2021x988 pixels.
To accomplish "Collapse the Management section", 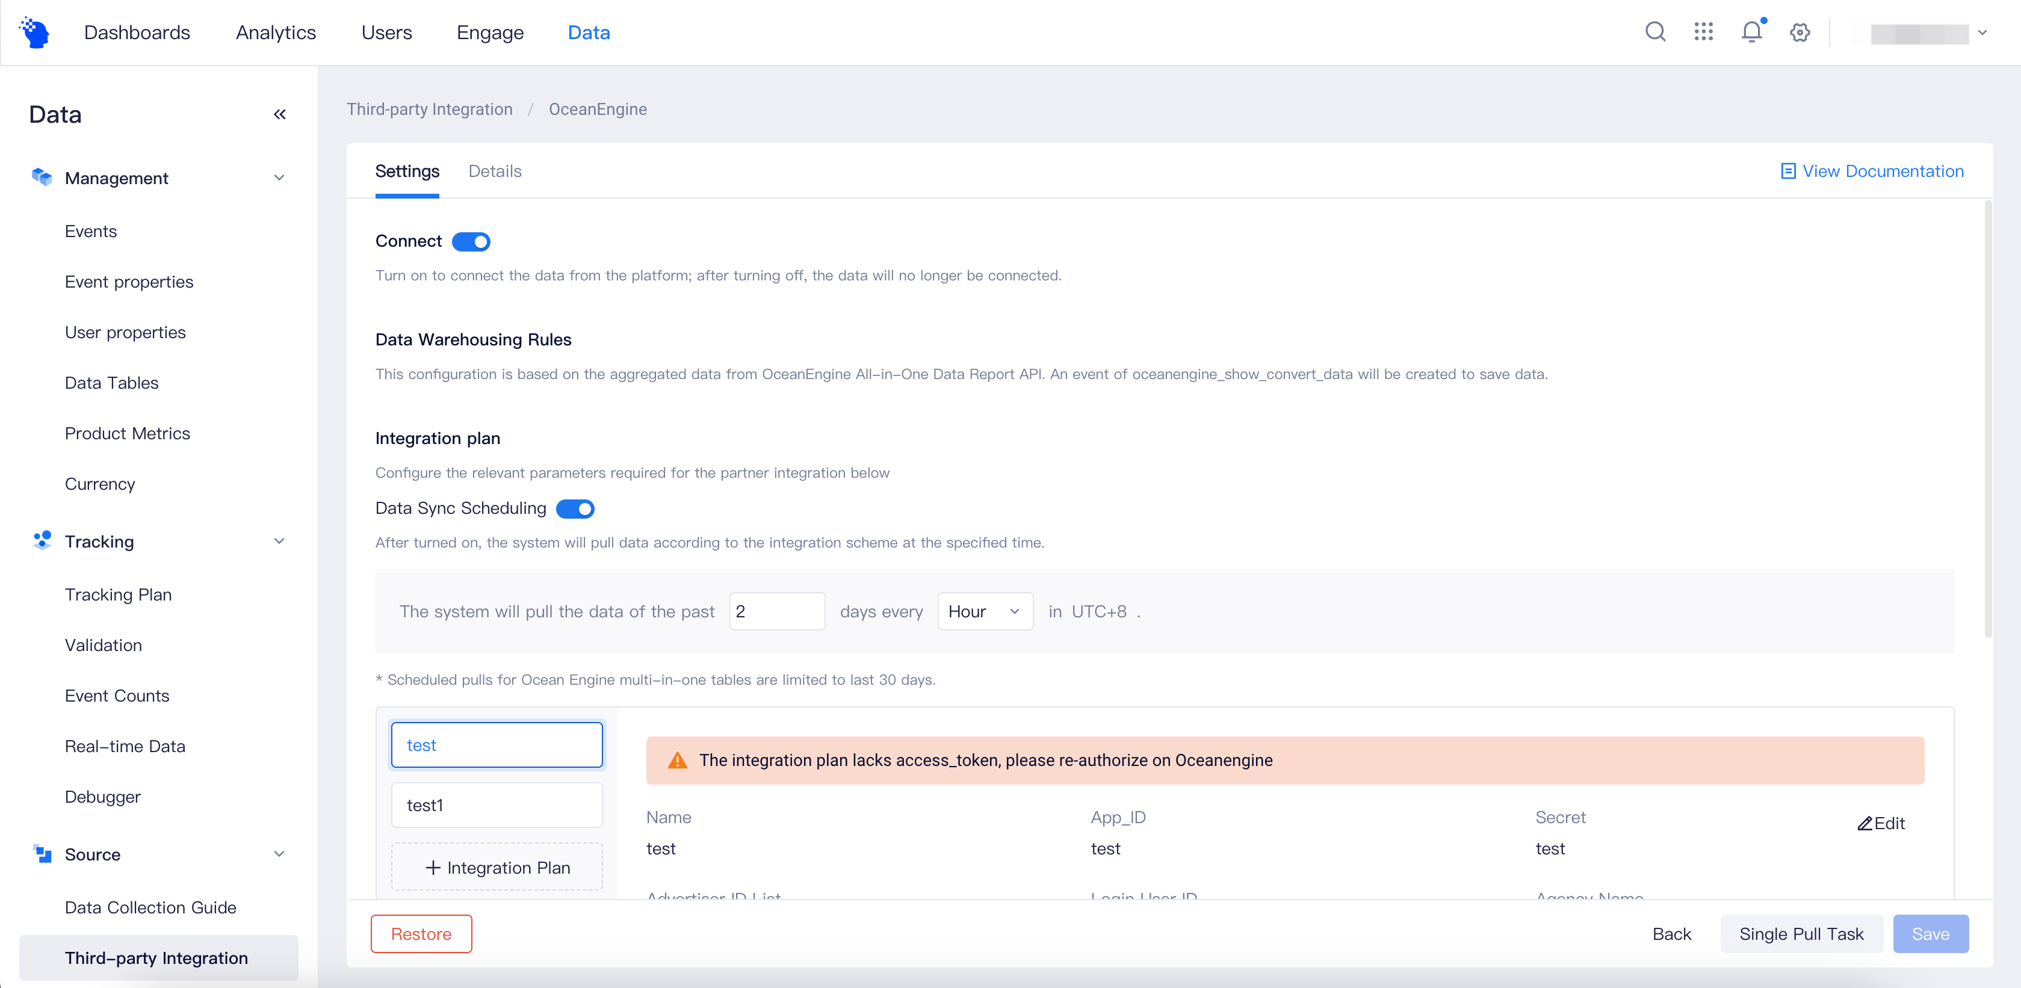I will click(x=279, y=178).
